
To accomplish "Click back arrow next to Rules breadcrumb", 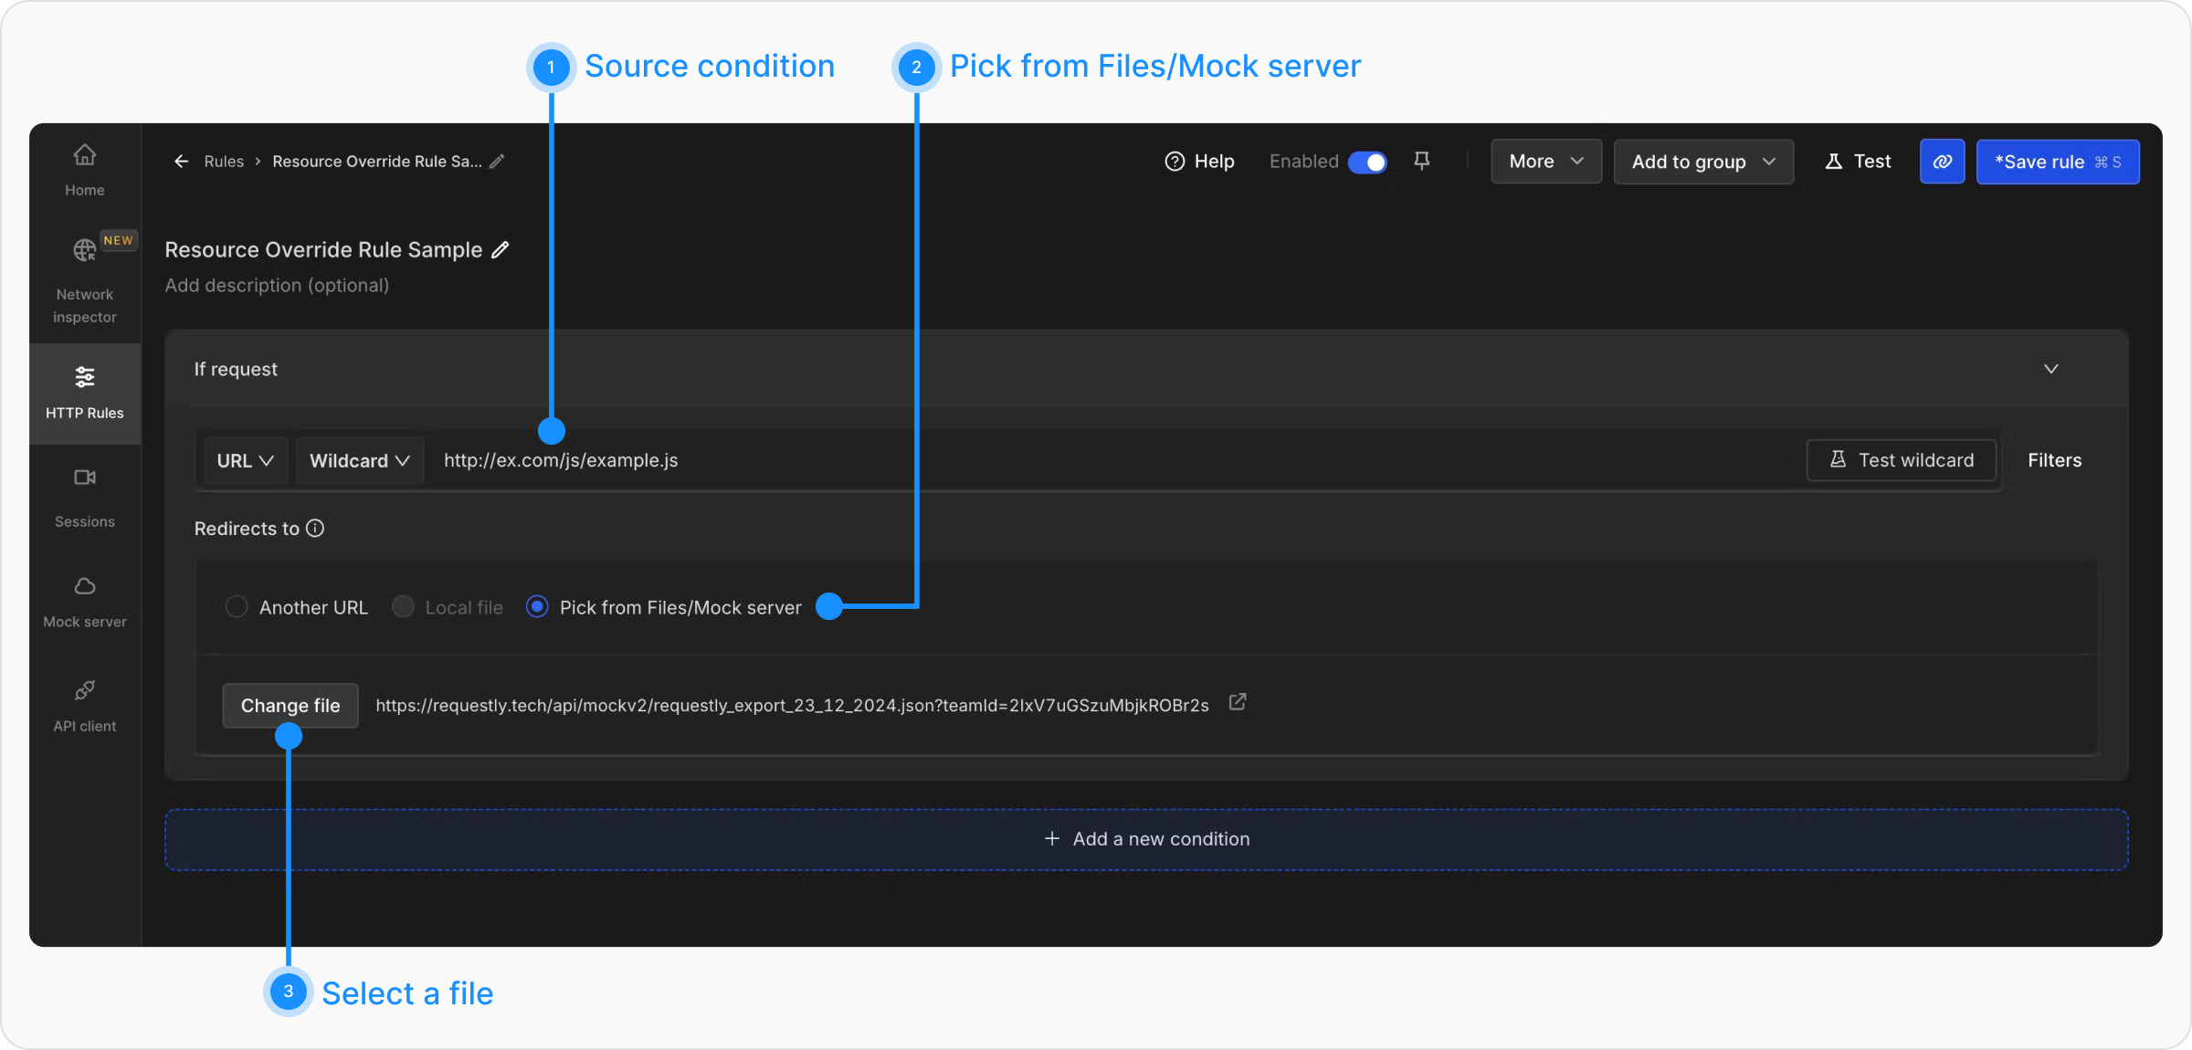I will coord(181,162).
